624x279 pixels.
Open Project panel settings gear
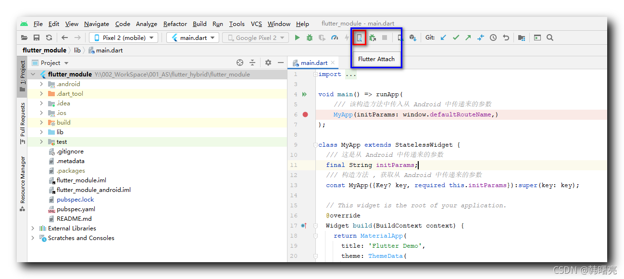pos(268,63)
